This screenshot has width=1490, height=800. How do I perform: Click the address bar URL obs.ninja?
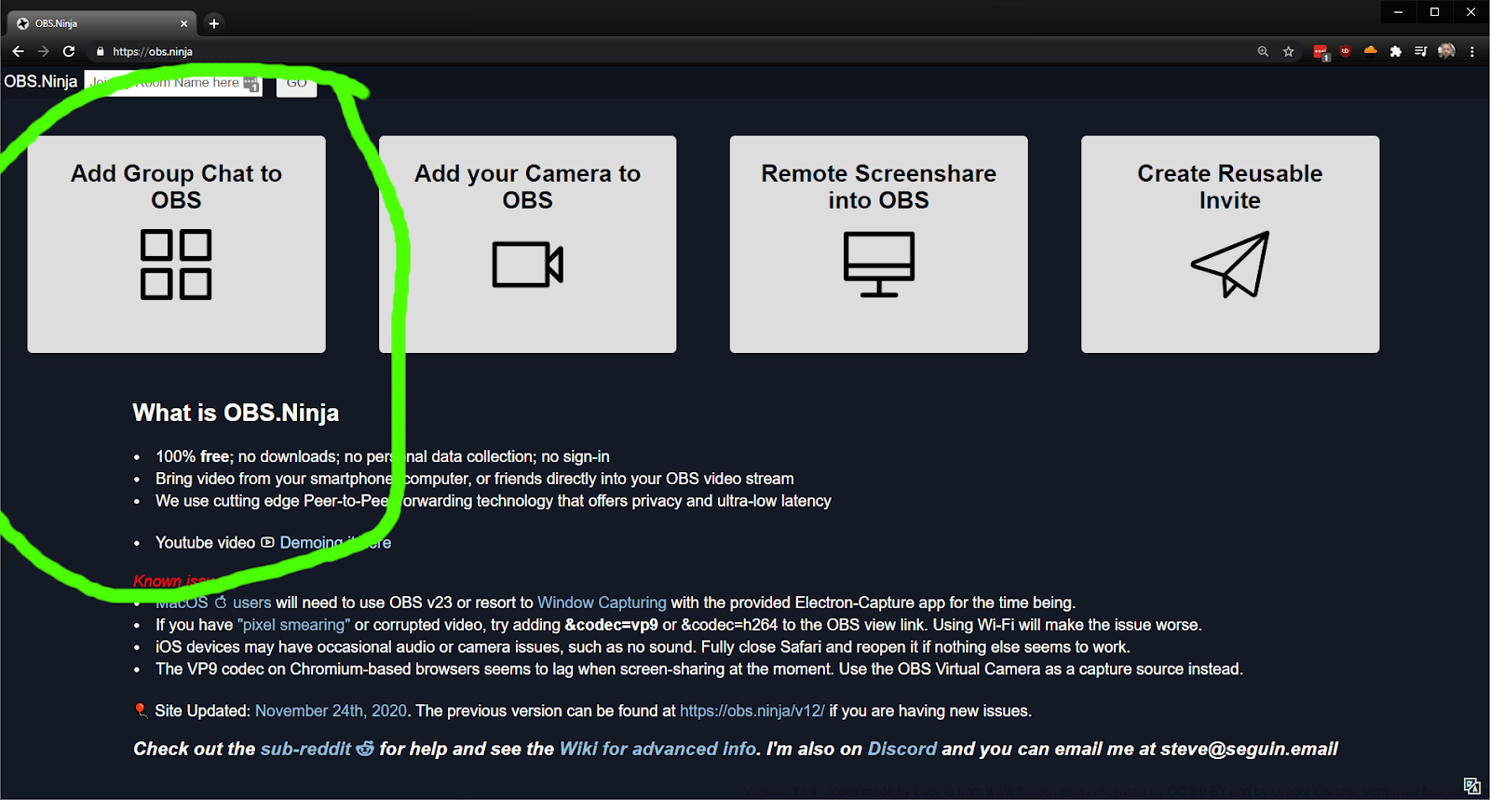click(x=153, y=52)
